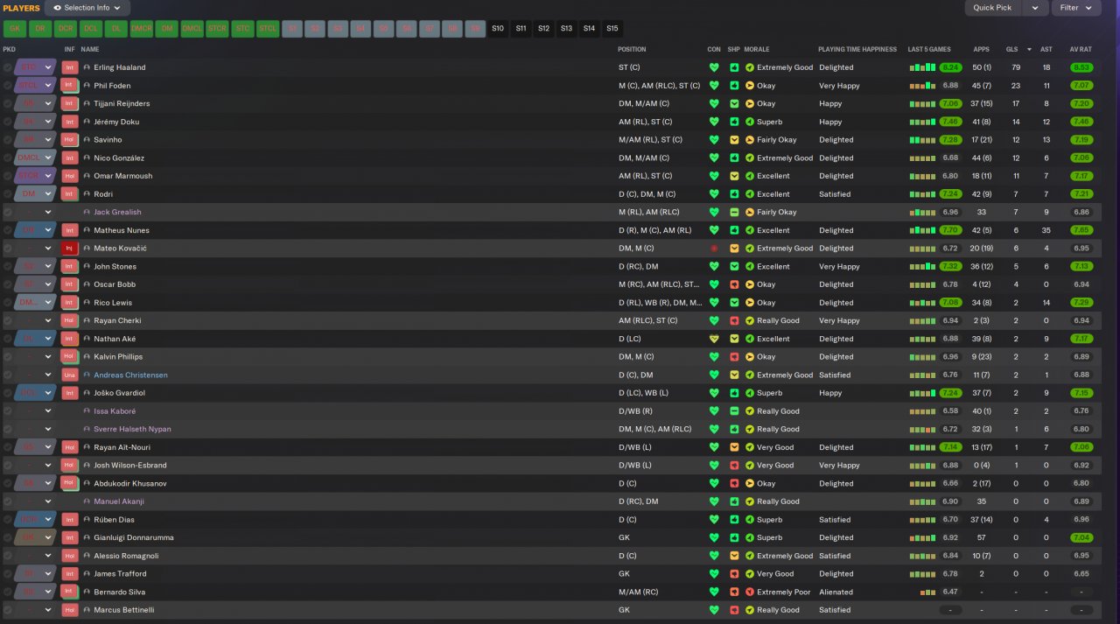1120x624 pixels.
Task: Sort by the AV RAT column header
Action: click(1080, 49)
